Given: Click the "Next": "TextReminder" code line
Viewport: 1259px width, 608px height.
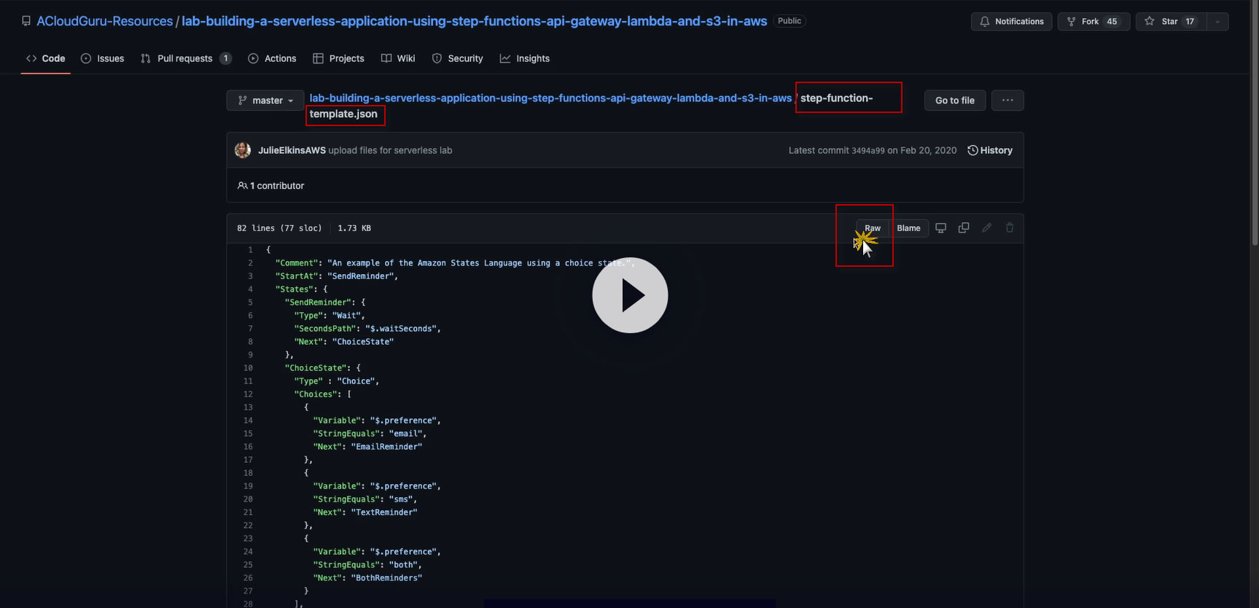Looking at the screenshot, I should [x=365, y=512].
